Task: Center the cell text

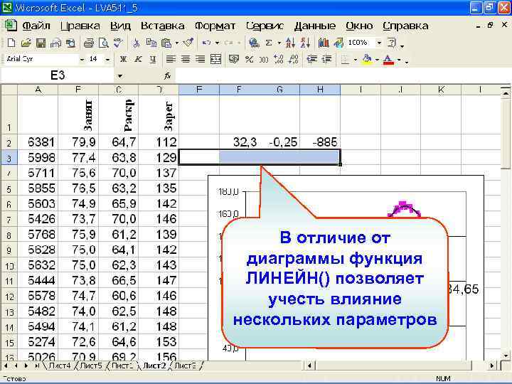Action: (x=186, y=59)
